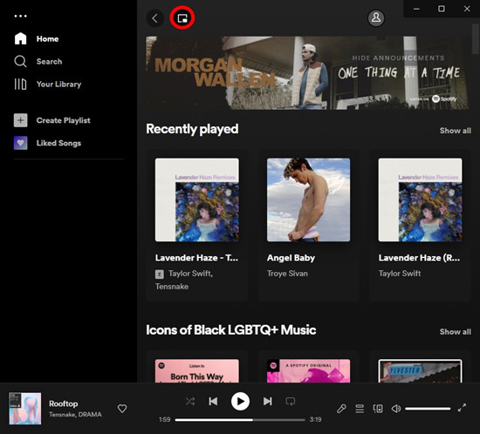Open the Create Playlist label

pyautogui.click(x=64, y=120)
